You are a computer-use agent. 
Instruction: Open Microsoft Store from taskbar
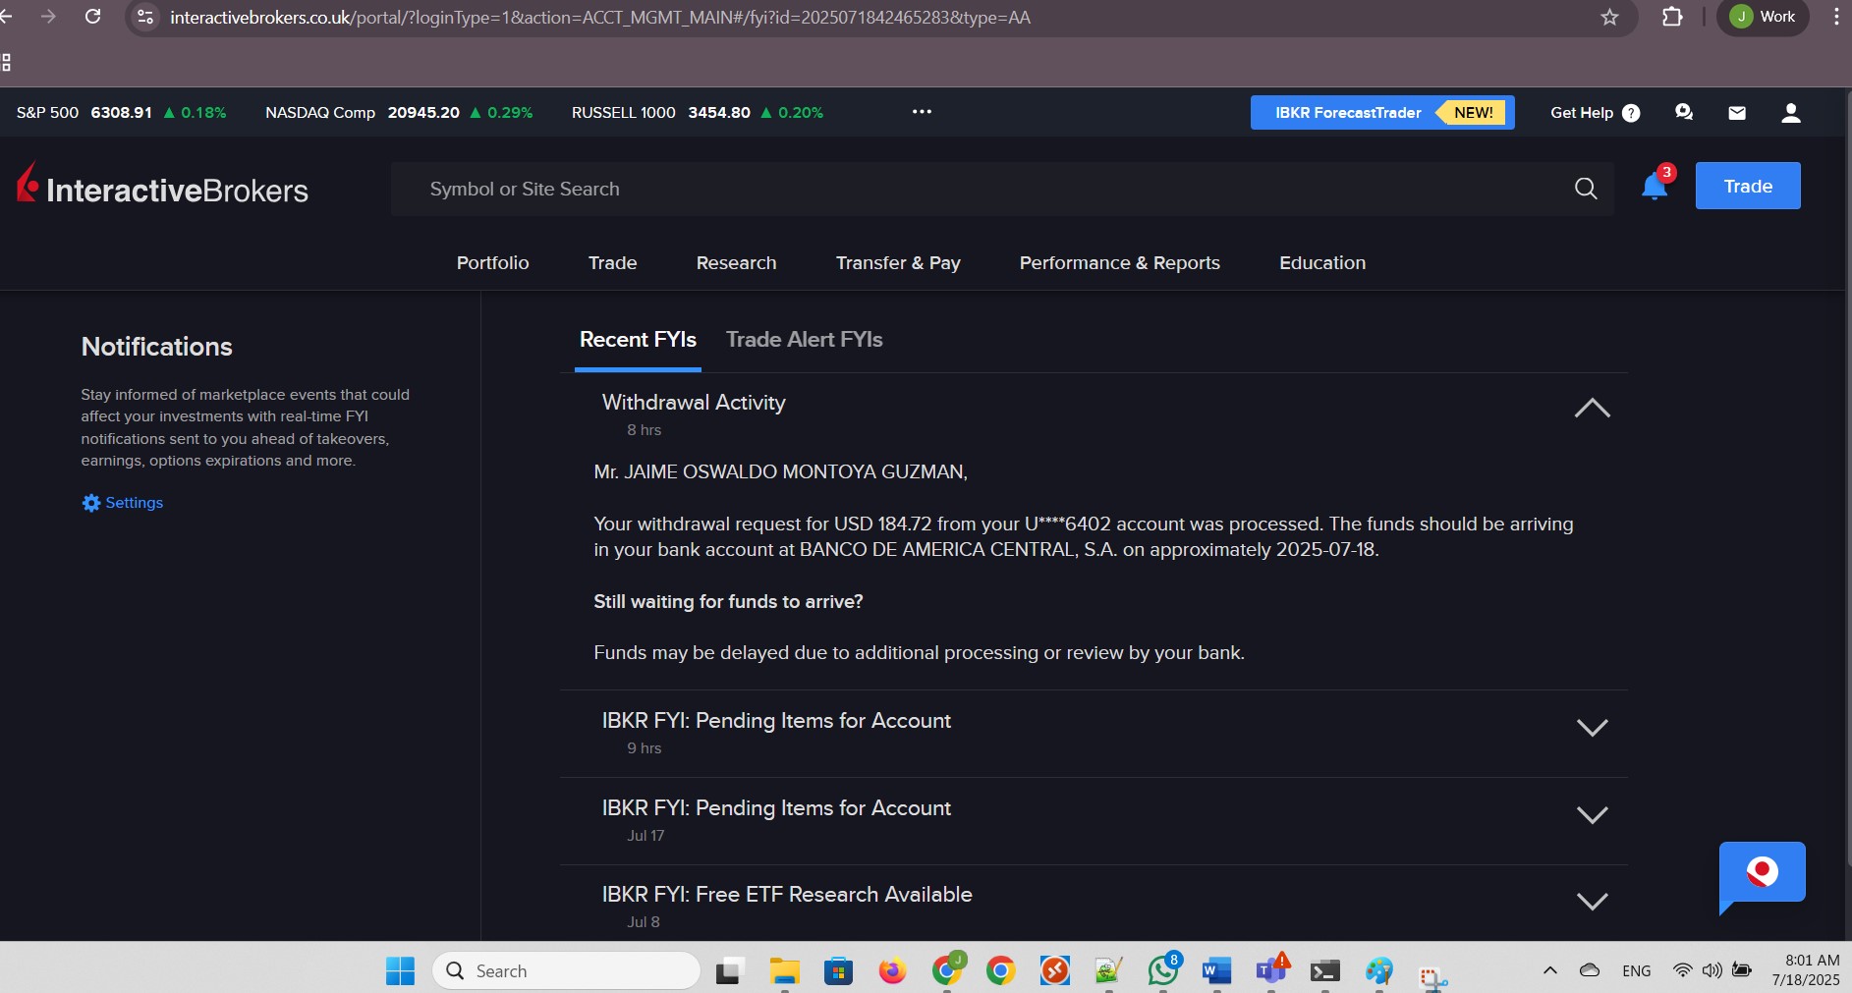(838, 970)
